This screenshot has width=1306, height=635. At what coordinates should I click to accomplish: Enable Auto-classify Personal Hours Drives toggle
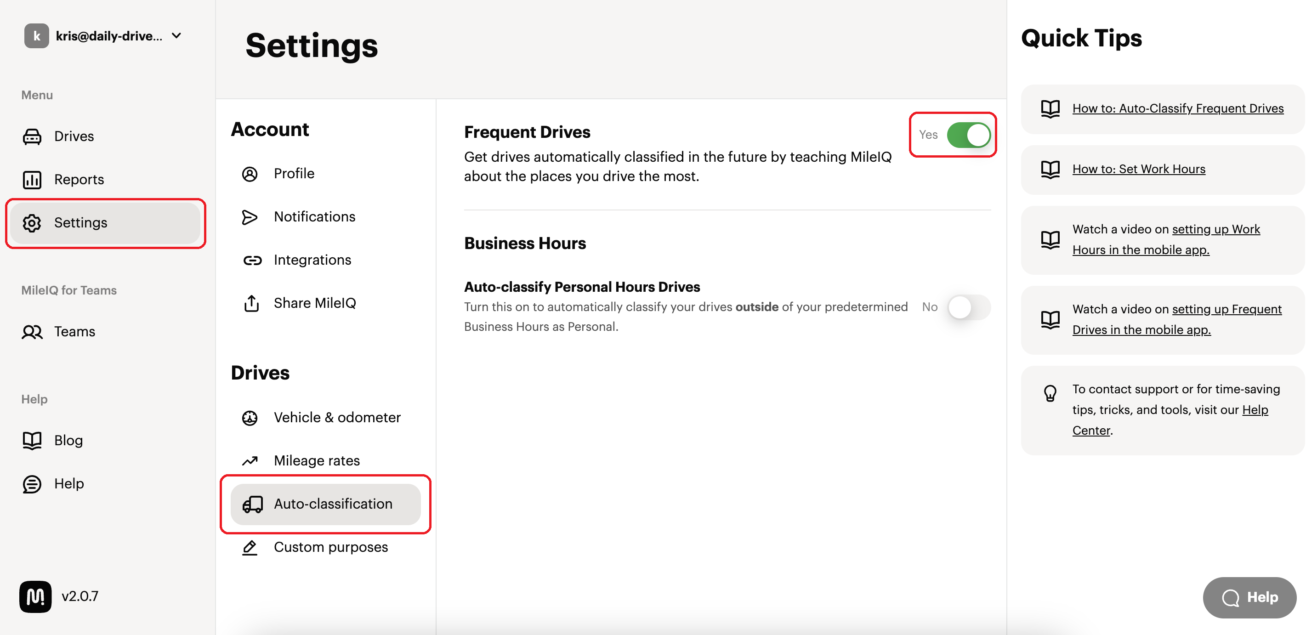point(968,307)
